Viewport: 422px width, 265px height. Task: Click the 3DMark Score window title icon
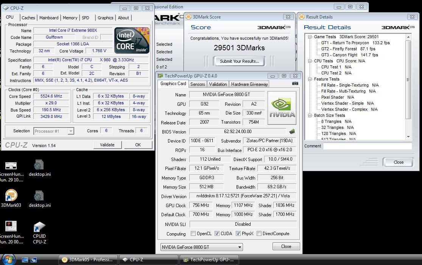tap(188, 17)
